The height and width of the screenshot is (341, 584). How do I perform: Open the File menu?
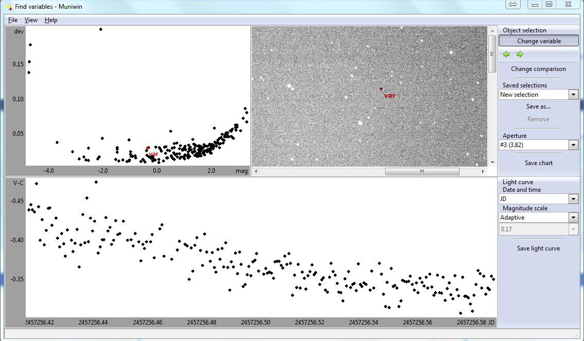13,20
